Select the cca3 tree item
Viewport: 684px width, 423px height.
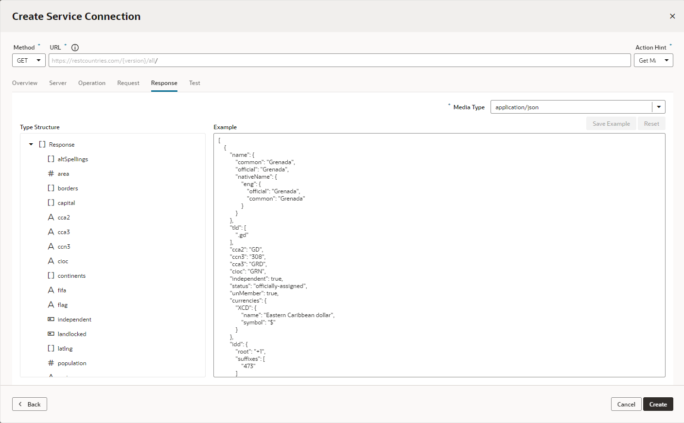click(64, 232)
